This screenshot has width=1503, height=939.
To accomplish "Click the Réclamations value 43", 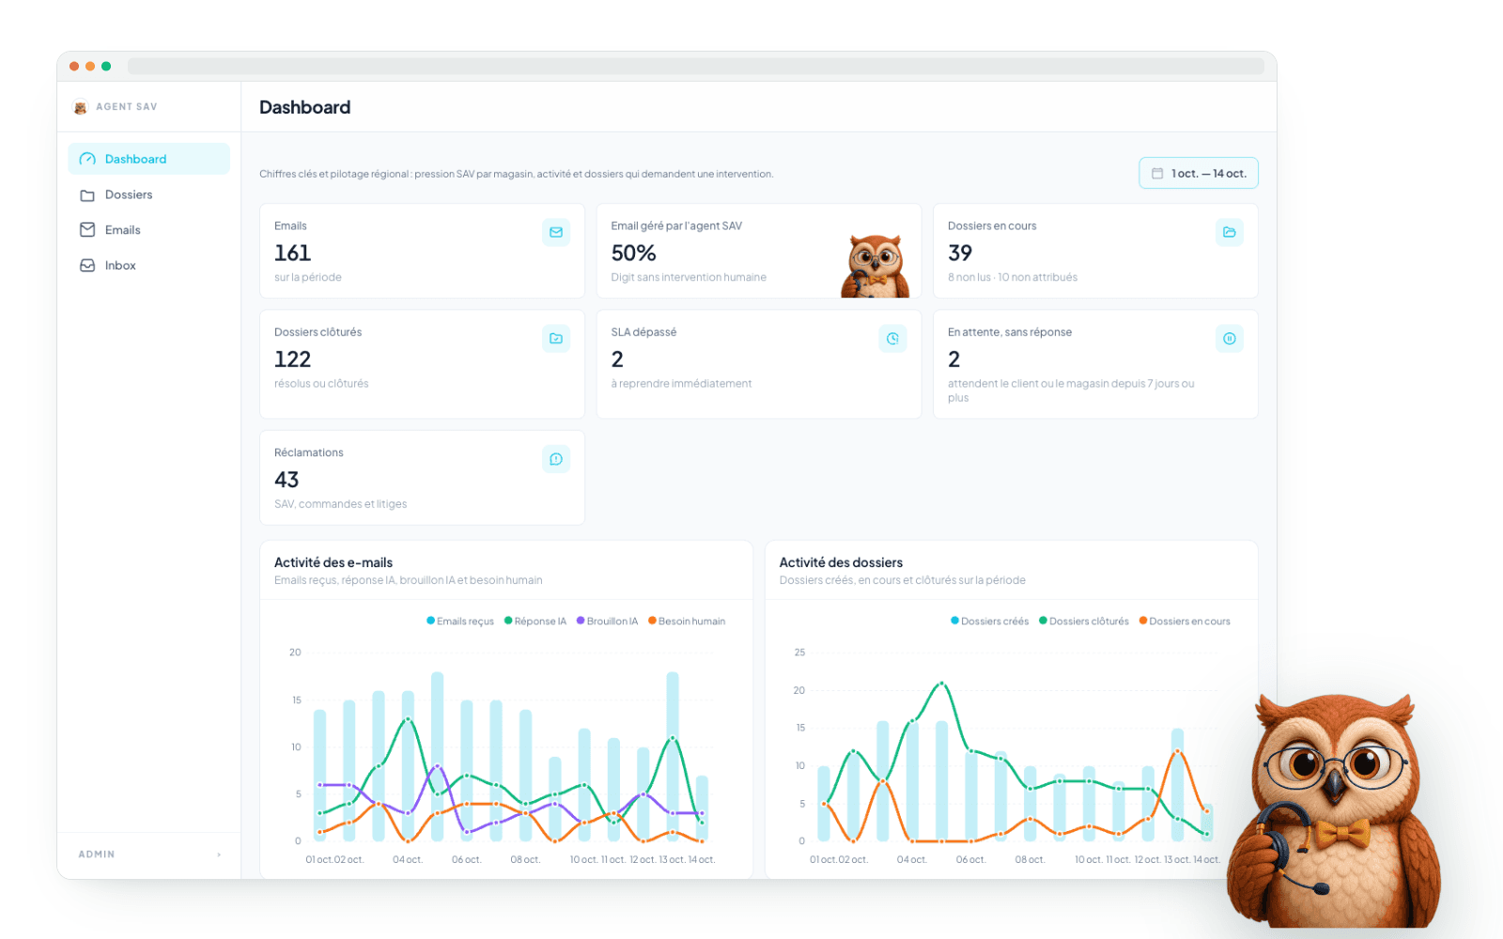I will (287, 480).
